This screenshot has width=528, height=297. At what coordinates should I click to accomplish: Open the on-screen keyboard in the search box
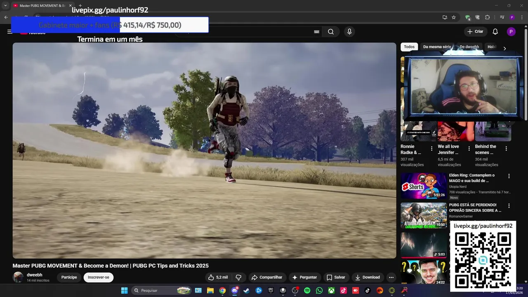point(317,32)
